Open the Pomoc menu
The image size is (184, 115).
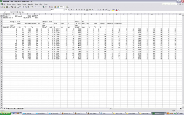pos(46,4)
